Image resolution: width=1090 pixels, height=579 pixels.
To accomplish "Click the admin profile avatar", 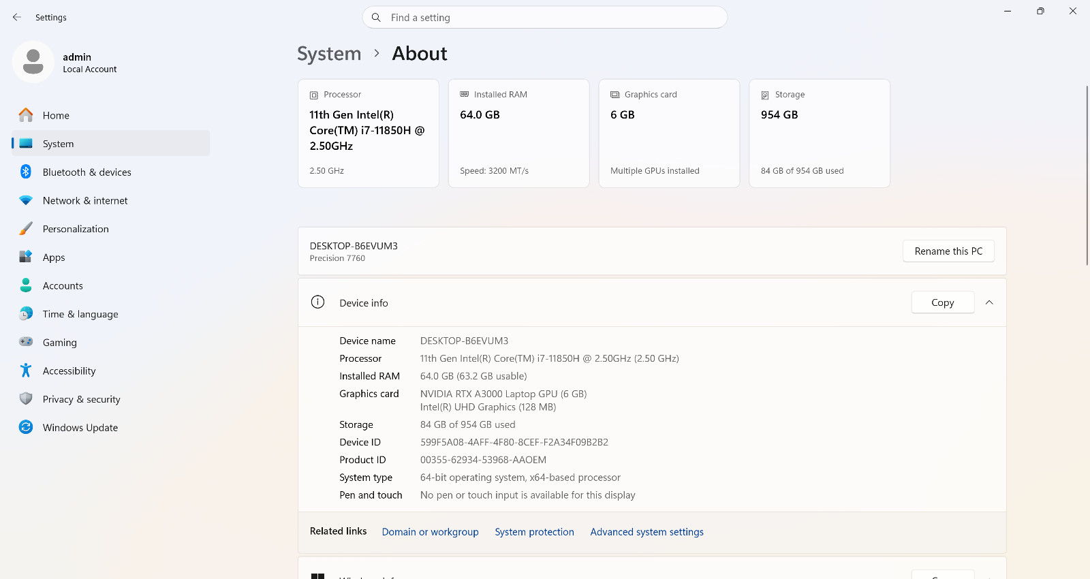I will tap(33, 62).
